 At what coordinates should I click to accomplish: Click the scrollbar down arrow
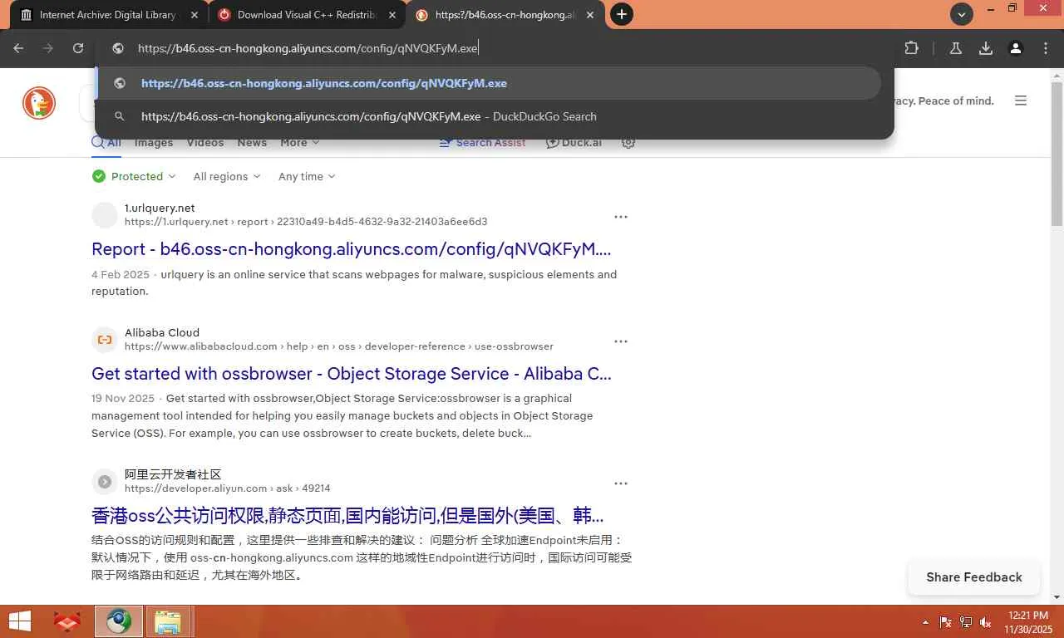click(x=1057, y=597)
